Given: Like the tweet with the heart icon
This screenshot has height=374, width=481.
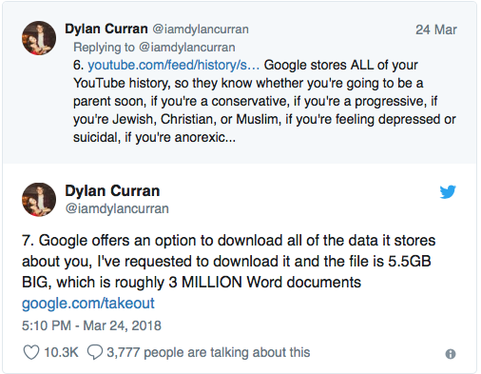Looking at the screenshot, I should click(31, 352).
